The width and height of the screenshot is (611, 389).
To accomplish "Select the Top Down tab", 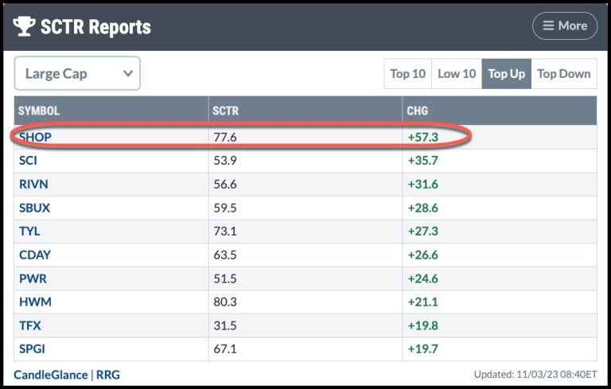I will 563,74.
